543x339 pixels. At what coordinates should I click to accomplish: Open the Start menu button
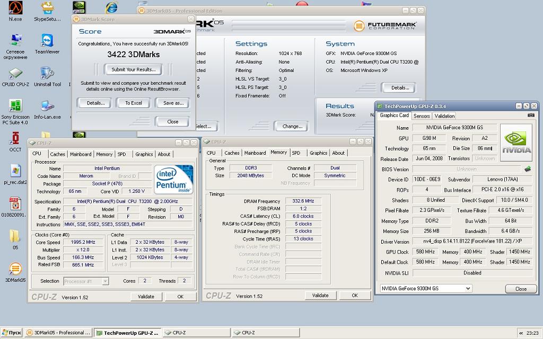pos(12,333)
